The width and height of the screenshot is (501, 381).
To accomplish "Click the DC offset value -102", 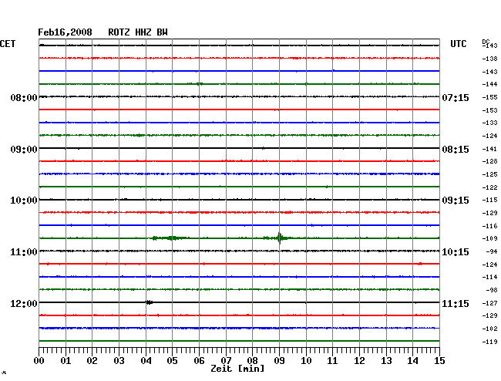I will pyautogui.click(x=489, y=329).
